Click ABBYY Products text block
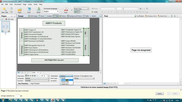 click(x=54, y=23)
